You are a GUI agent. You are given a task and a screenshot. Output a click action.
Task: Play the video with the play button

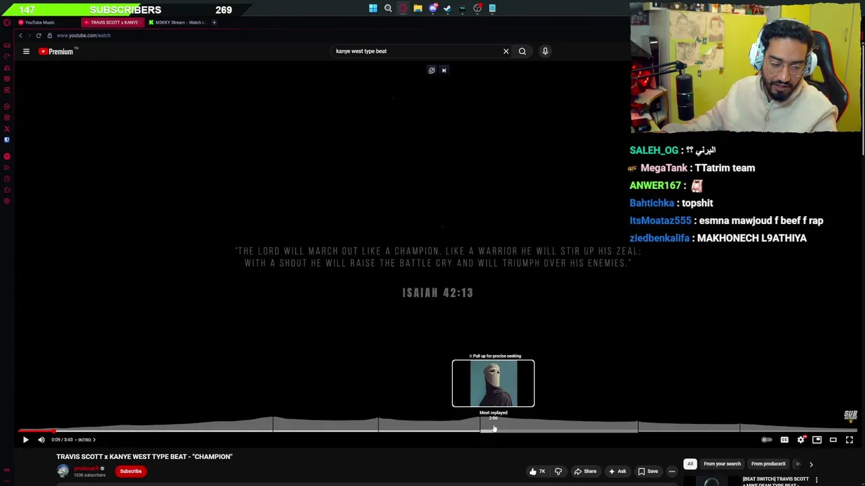coord(26,439)
